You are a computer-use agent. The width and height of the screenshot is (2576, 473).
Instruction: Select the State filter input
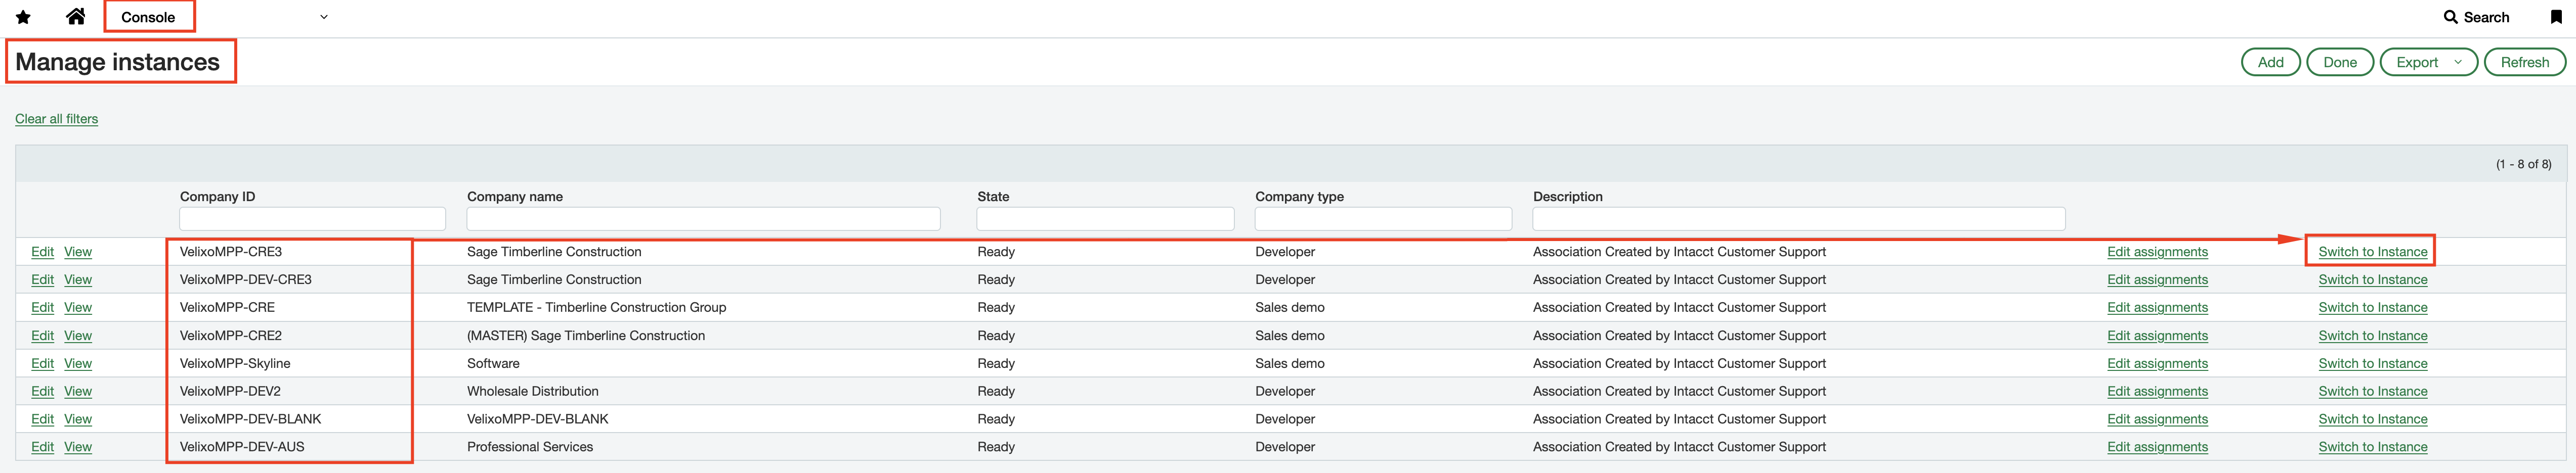1104,218
